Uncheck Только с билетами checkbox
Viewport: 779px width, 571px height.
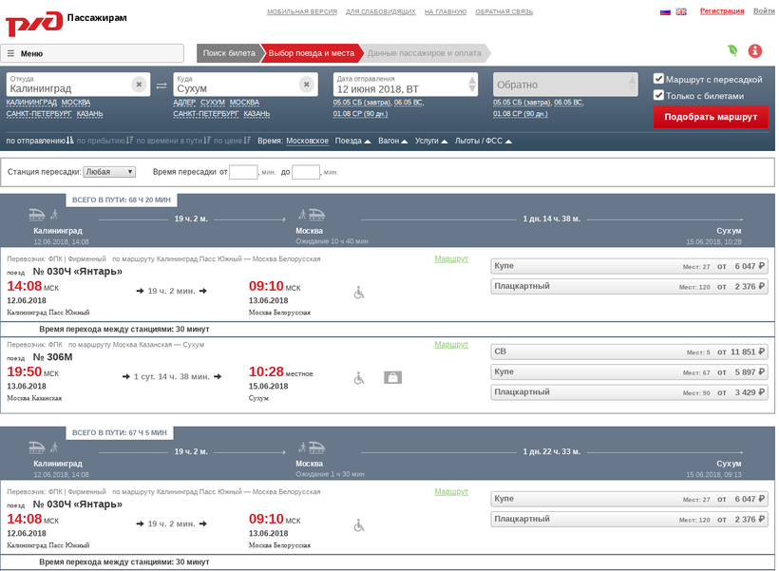pos(659,95)
